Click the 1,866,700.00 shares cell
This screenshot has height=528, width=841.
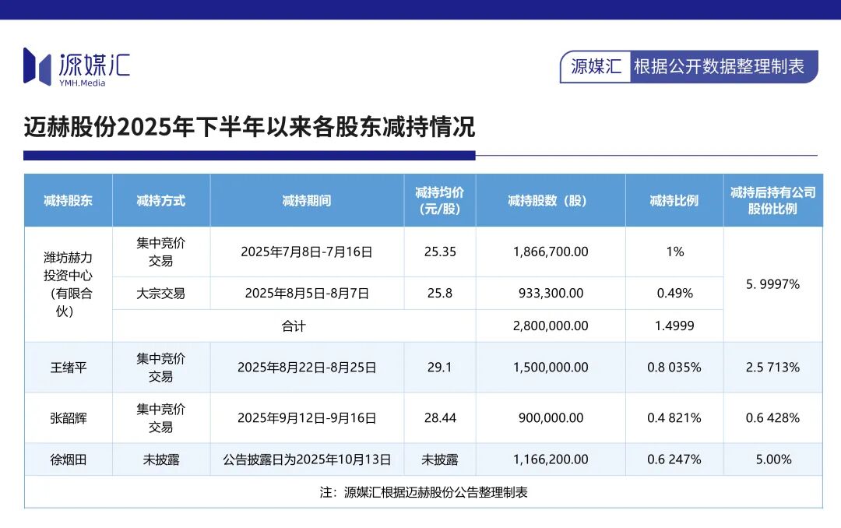(551, 252)
